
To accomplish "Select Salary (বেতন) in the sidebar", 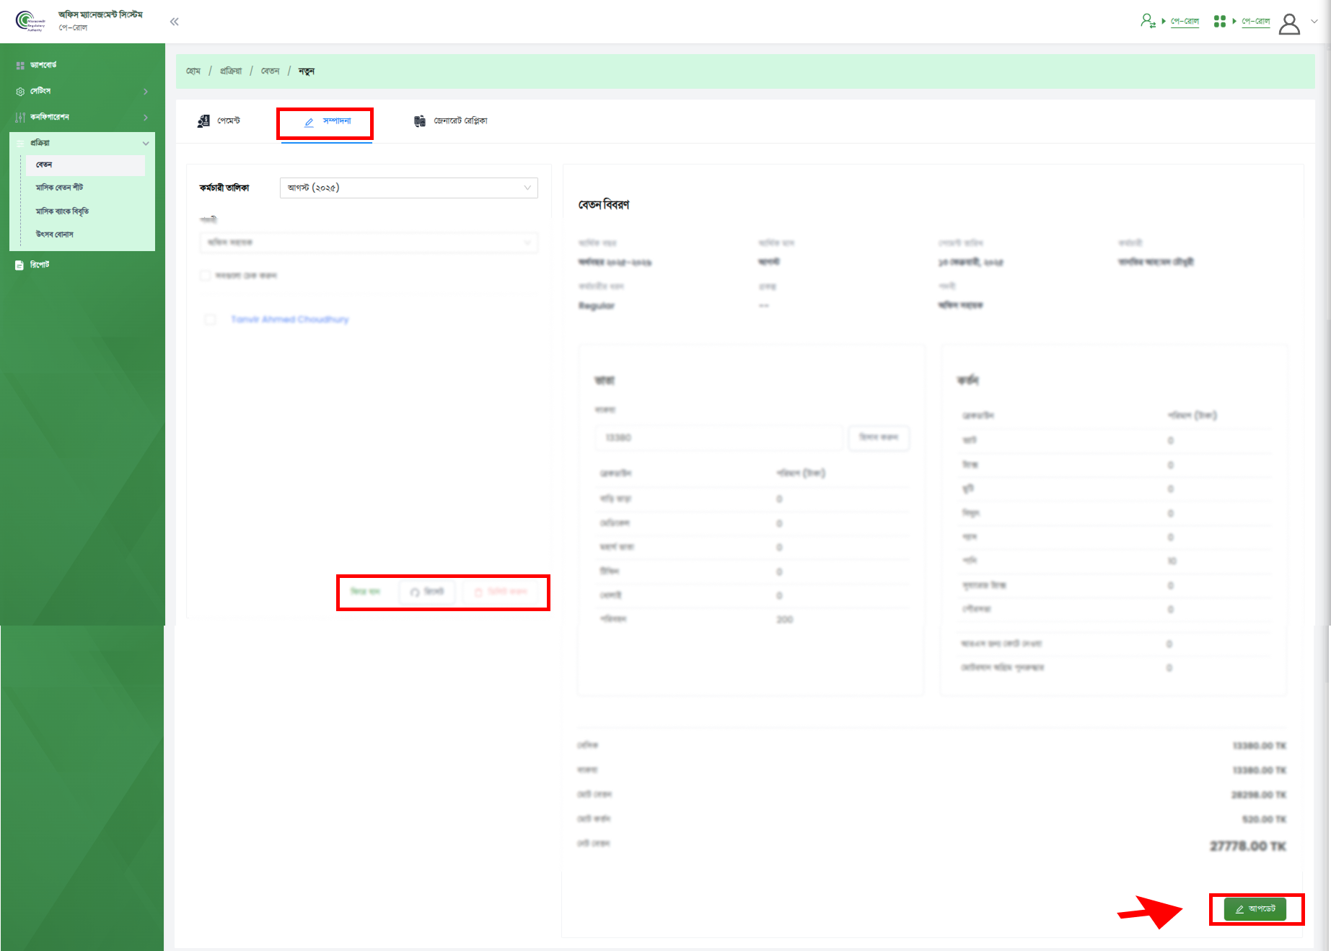I will click(86, 165).
